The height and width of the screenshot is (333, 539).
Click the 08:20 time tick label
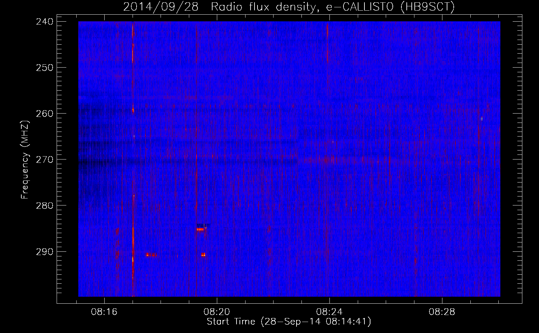217,312
